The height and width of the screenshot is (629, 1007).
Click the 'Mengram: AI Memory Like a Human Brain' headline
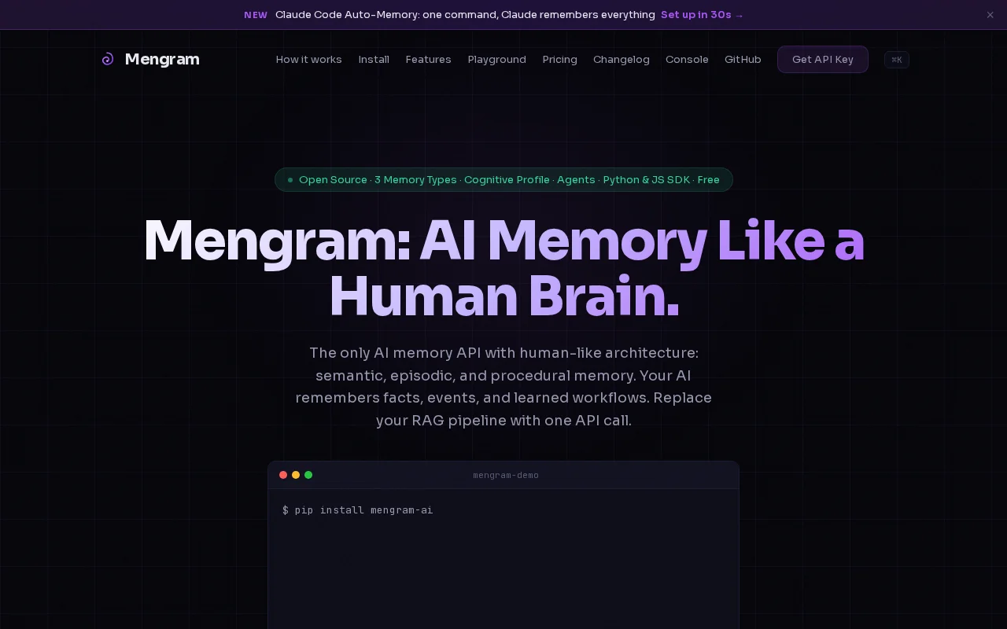point(503,269)
